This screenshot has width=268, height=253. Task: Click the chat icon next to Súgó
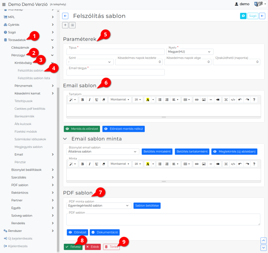(x=243, y=16)
